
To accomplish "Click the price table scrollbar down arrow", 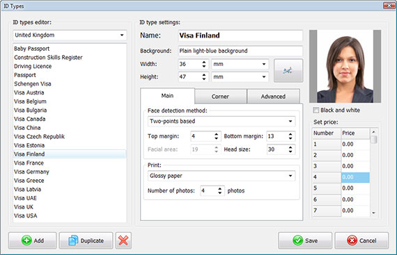I will coord(373,213).
